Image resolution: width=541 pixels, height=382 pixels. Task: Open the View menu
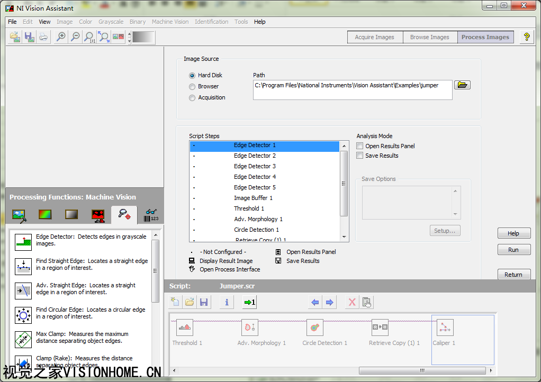coord(44,22)
